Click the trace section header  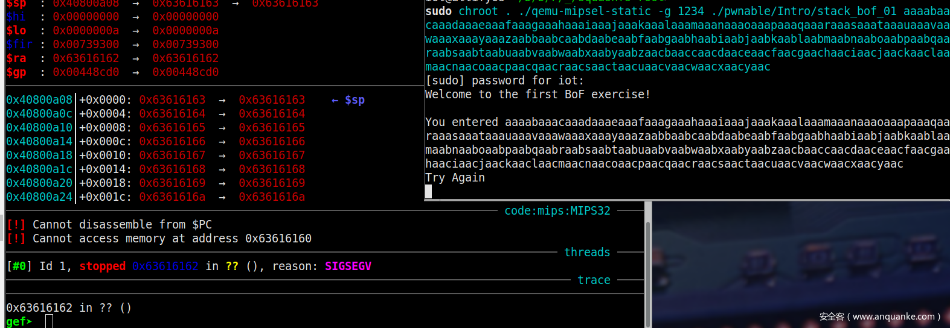594,280
